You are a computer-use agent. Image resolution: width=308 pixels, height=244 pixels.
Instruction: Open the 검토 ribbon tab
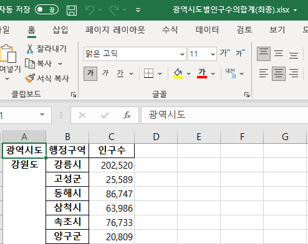click(x=244, y=30)
